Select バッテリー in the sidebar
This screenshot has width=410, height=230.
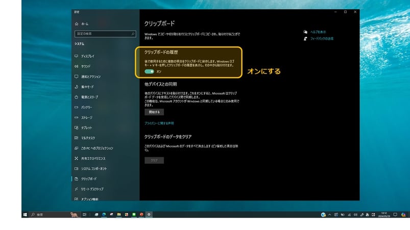[x=83, y=107]
